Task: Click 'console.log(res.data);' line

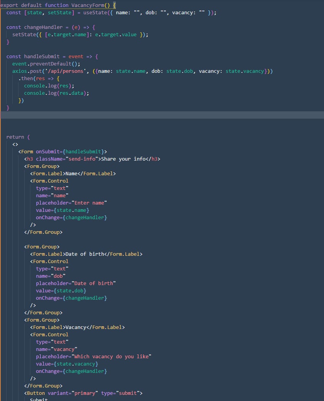Action: [57, 93]
